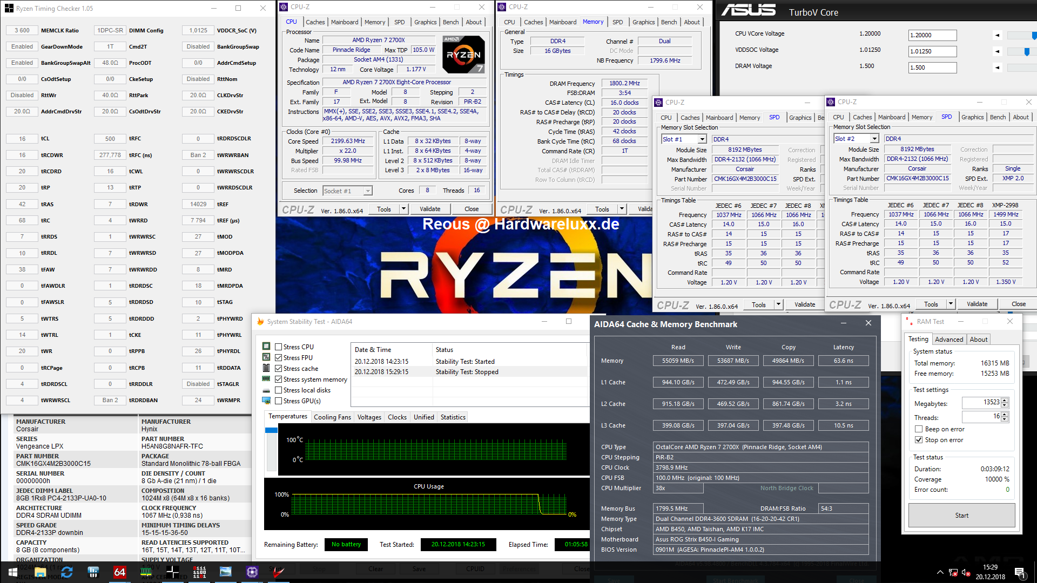Image resolution: width=1037 pixels, height=583 pixels.
Task: Click the AIDA64 taskbar icon
Action: 119,572
